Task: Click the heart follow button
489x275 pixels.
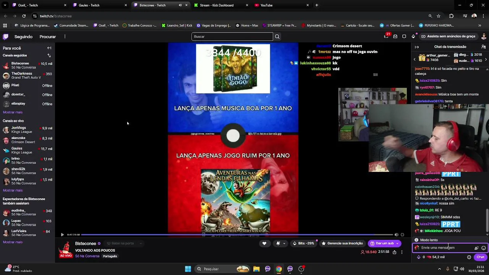Action: 264,243
